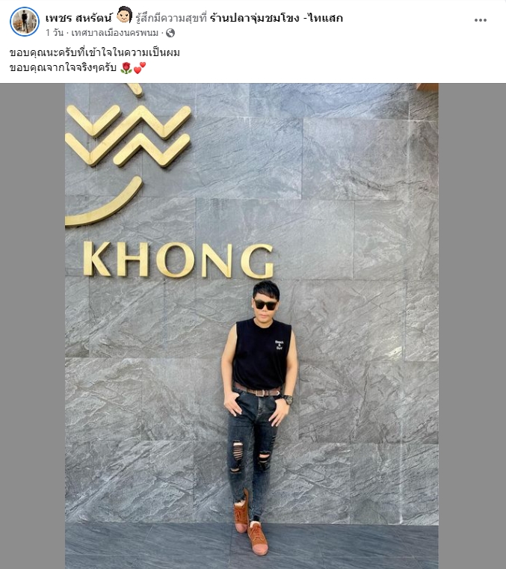The width and height of the screenshot is (506, 569).
Task: Click the 'รู้สึกมีความสุขที่' feeling text
Action: click(x=171, y=18)
